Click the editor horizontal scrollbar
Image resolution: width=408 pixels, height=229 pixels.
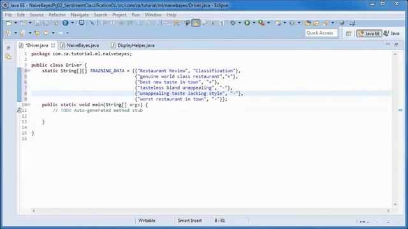tap(211, 211)
